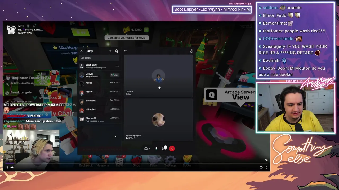
Task: Click the plus icon in Party header
Action: pos(110,51)
